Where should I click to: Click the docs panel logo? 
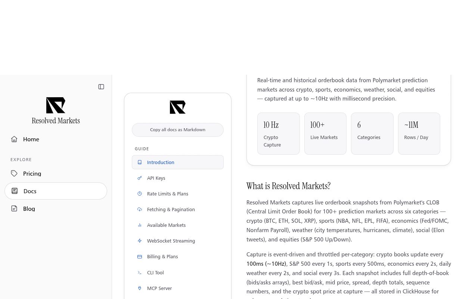pyautogui.click(x=178, y=107)
